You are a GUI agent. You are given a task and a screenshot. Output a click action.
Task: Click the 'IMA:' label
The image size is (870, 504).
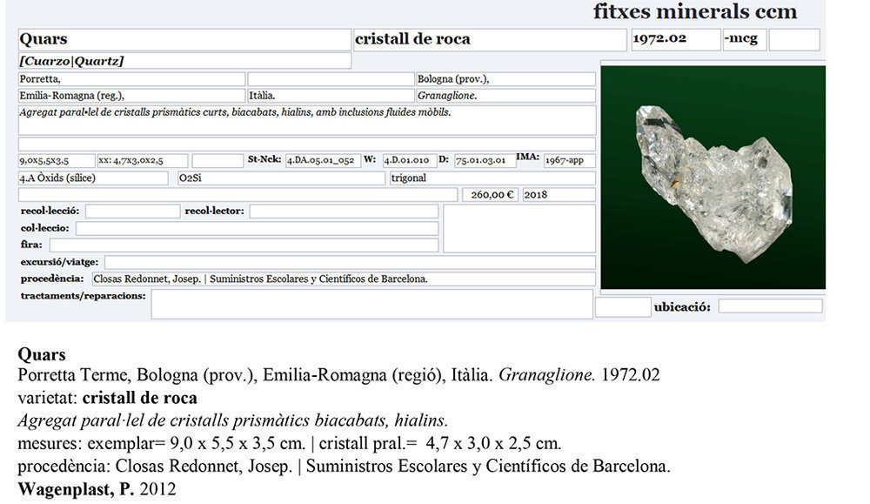click(528, 157)
